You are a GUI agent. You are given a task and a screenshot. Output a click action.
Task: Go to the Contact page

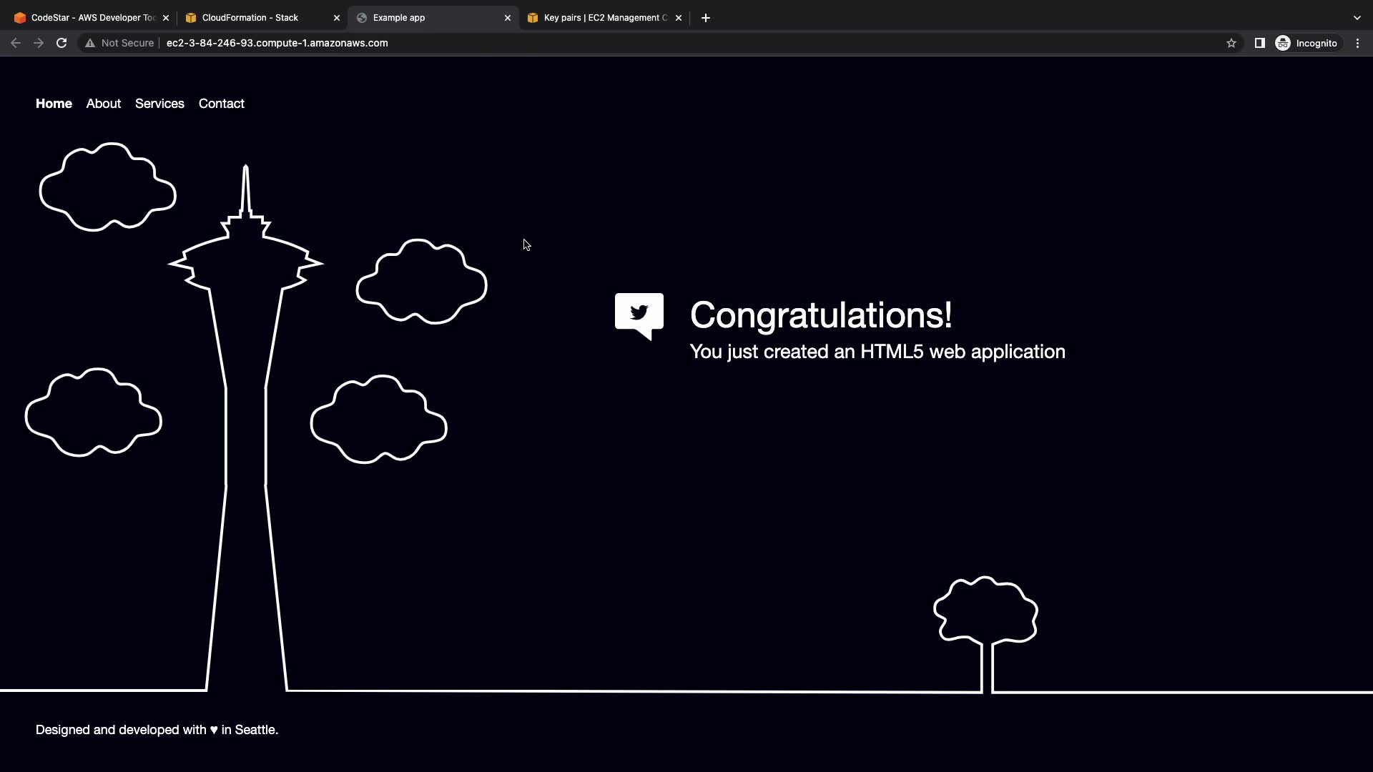221,104
